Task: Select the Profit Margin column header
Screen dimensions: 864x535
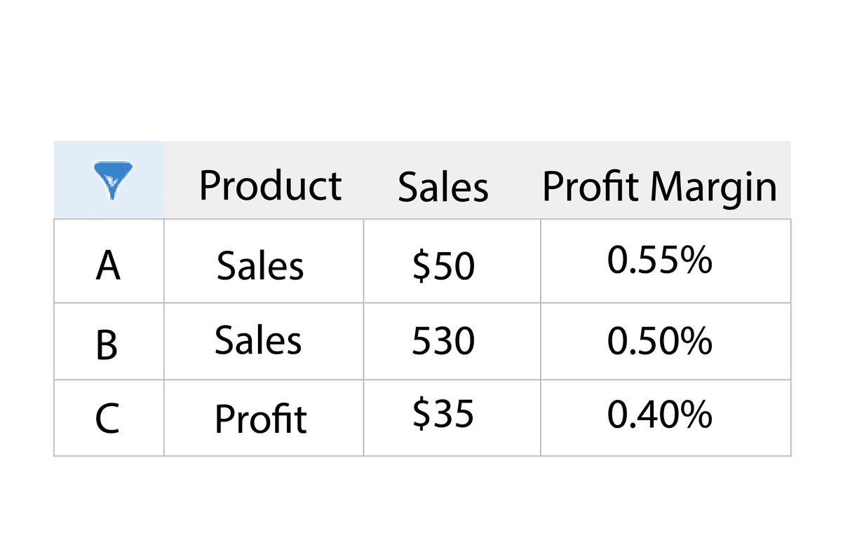Action: tap(659, 187)
